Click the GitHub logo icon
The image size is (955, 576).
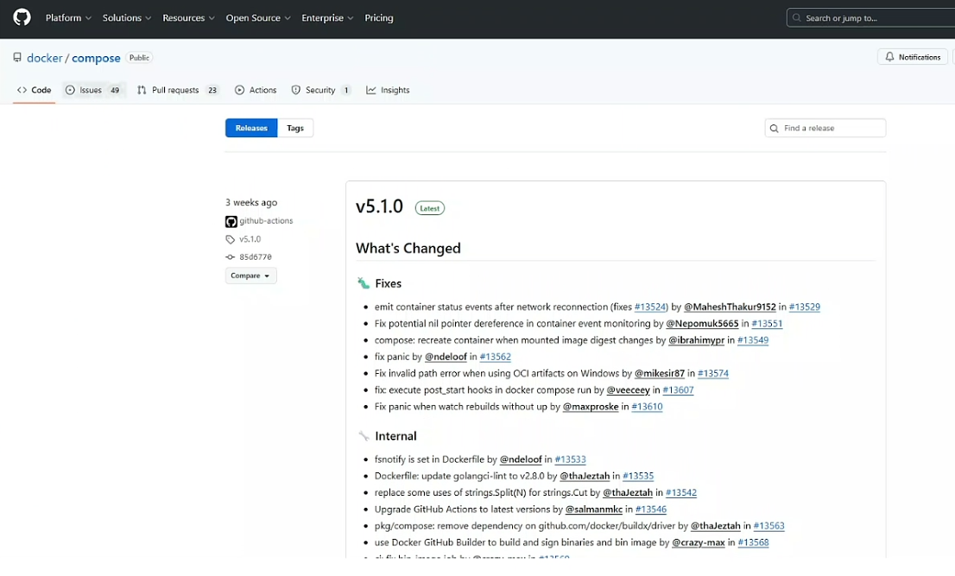pyautogui.click(x=22, y=17)
